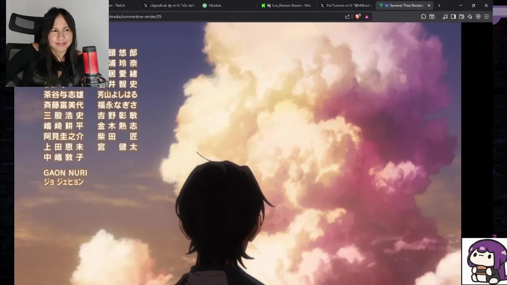Click the credit name ジョ ジェヒョン

tap(64, 182)
